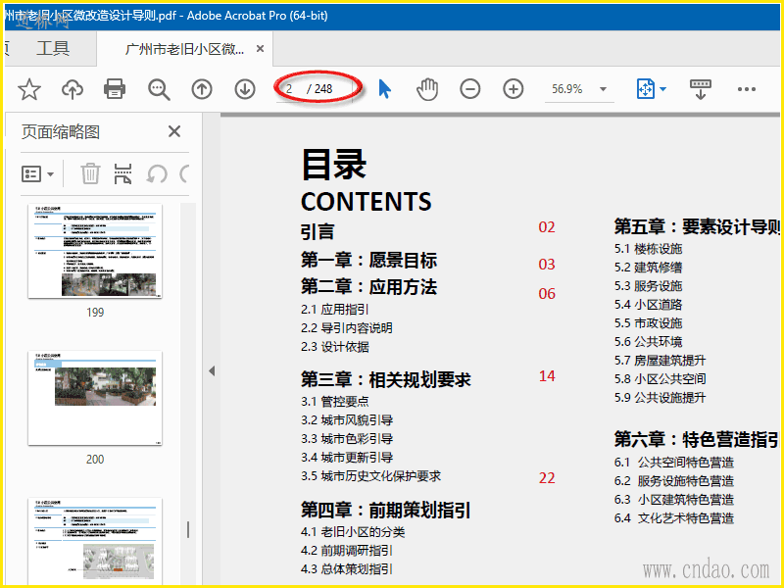Select page 200 thumbnail

(95, 399)
